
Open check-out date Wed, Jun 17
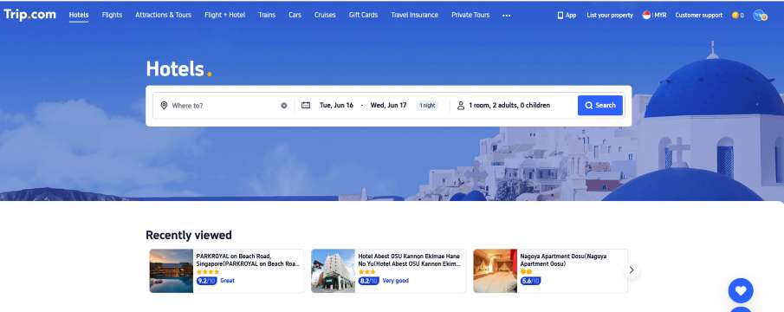pyautogui.click(x=388, y=106)
